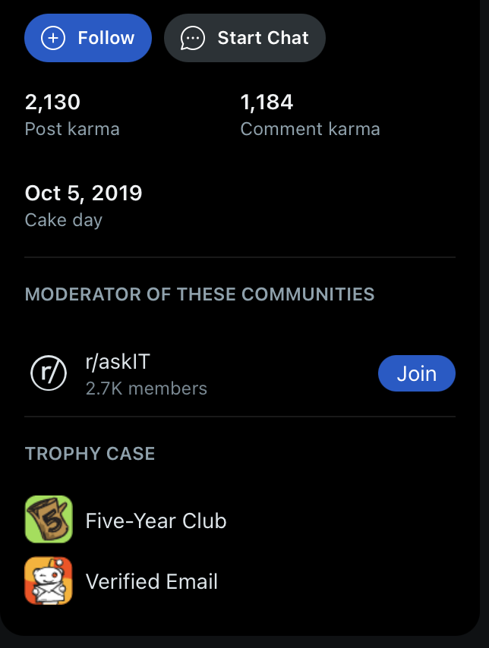This screenshot has width=489, height=648.
Task: Click the Cake day label
Action: click(64, 220)
